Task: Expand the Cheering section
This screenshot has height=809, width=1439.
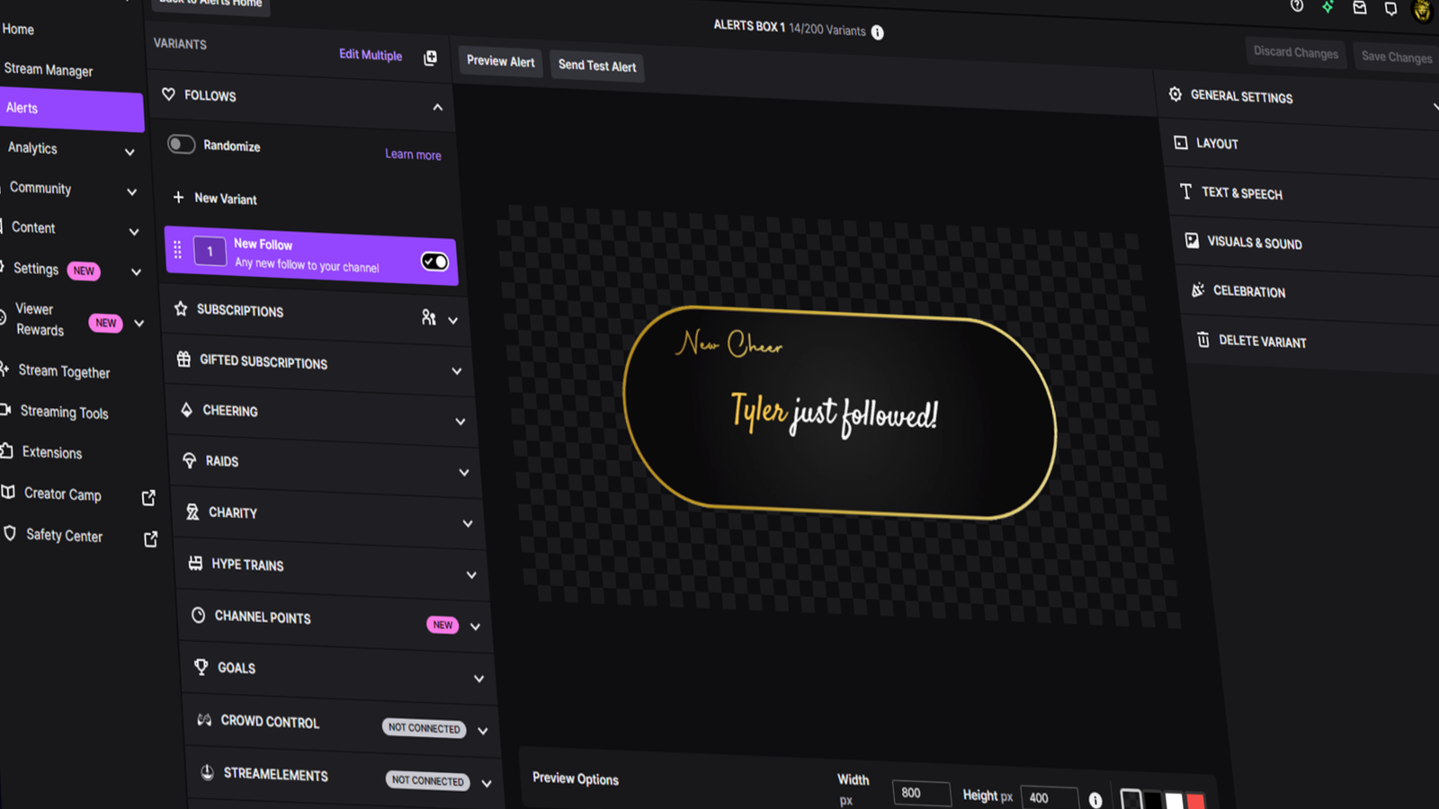Action: tap(460, 422)
